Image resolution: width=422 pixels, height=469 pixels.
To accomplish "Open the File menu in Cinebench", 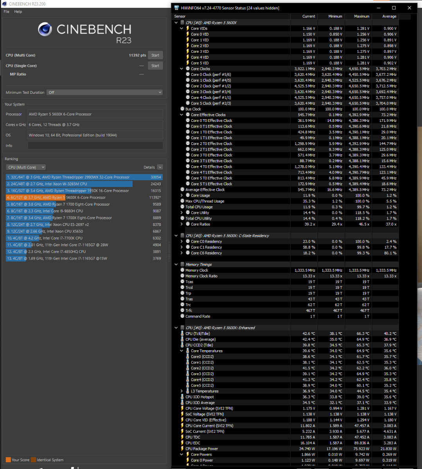I will (x=7, y=12).
